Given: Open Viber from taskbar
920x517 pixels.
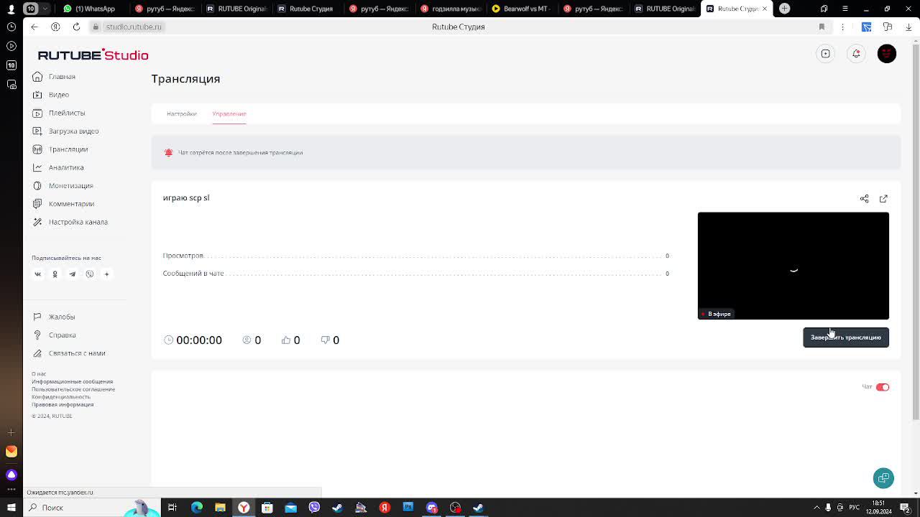Looking at the screenshot, I should click(x=314, y=508).
